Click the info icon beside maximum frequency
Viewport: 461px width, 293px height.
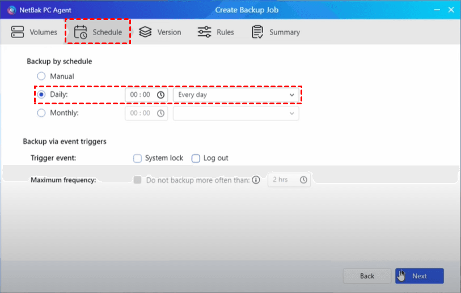[256, 180]
